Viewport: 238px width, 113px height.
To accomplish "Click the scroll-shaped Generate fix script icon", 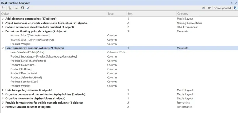I will click(x=22, y=8).
